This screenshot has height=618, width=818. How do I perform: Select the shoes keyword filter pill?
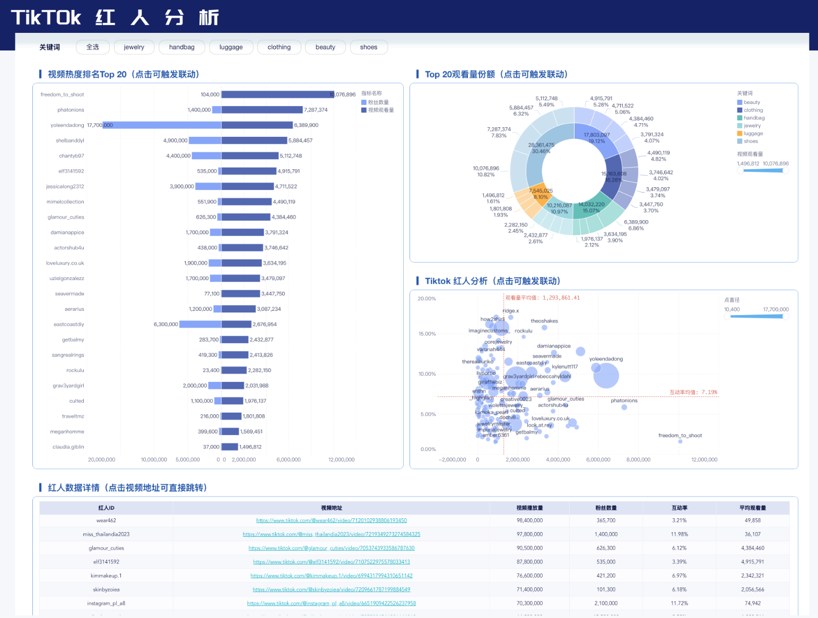(368, 47)
